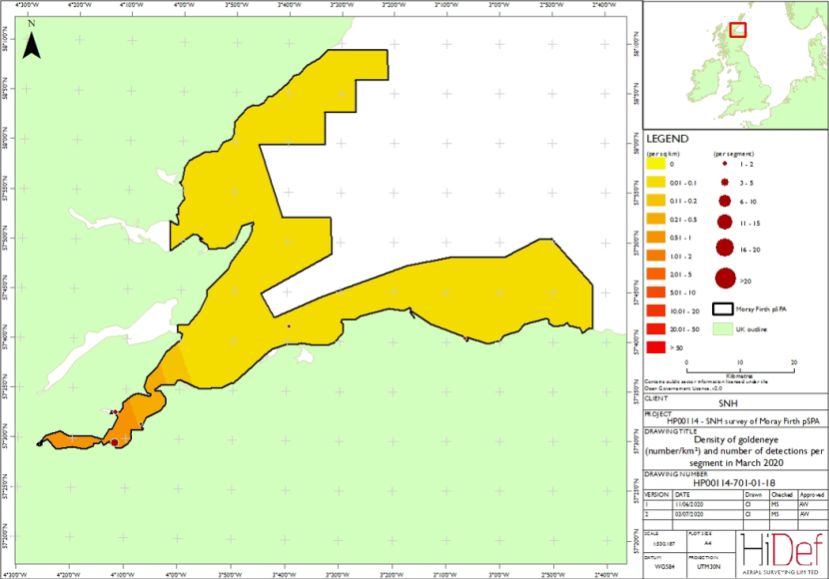Viewport: 829px width, 579px height.
Task: Click the 'Kilometres' scale bar label
Action: point(740,376)
